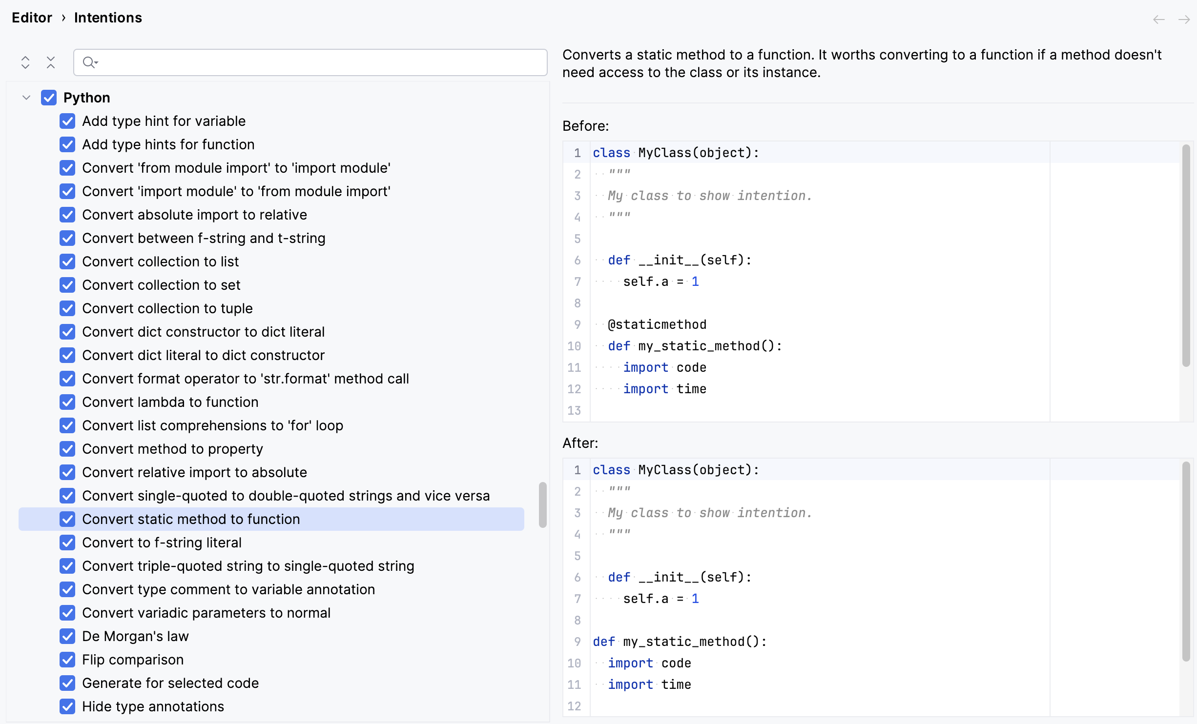Disable the 'Flip comparison' intention

67,660
